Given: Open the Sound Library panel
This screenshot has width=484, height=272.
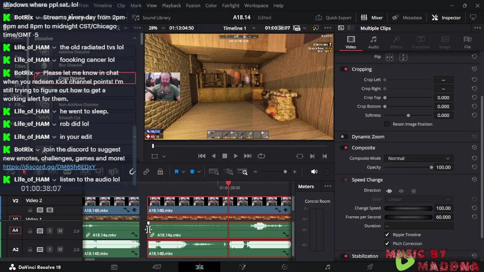Looking at the screenshot, I should tap(152, 18).
